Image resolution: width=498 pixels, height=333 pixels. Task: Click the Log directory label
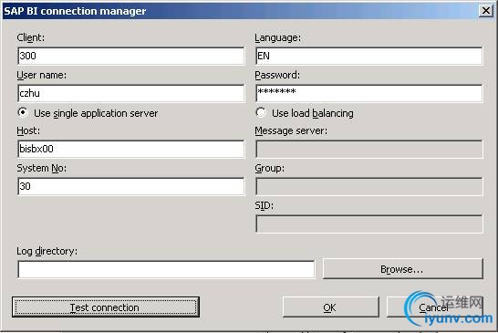click(x=47, y=251)
